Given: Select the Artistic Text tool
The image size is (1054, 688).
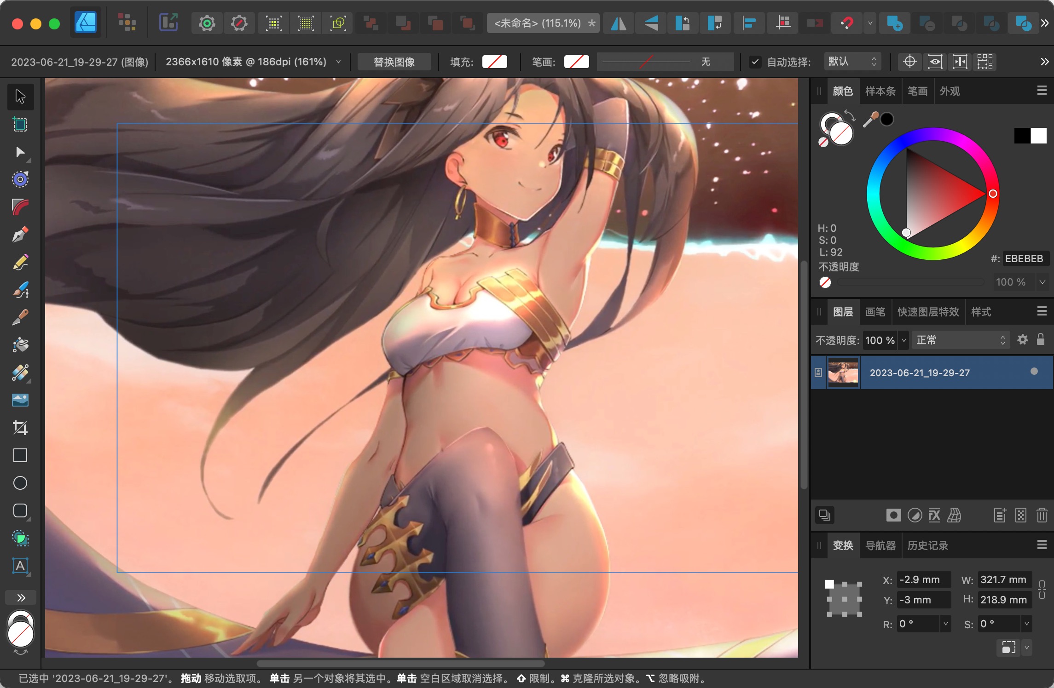Looking at the screenshot, I should 20,566.
